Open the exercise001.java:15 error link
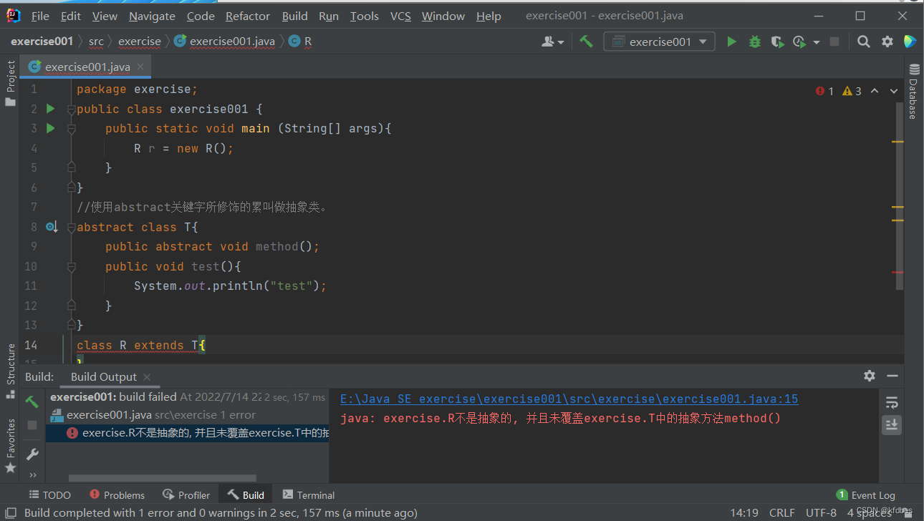This screenshot has height=521, width=924. 569,399
